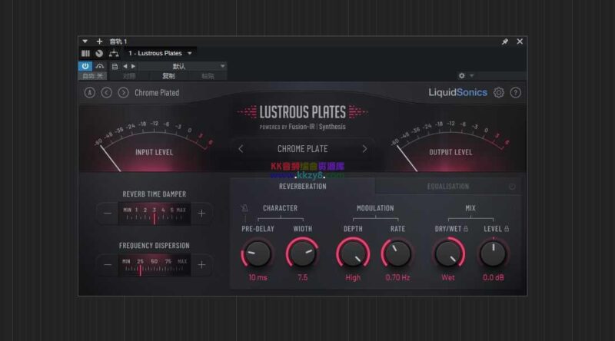Expand arrow next to host gear icon
Screen dimensions: 615x341
pos(472,75)
